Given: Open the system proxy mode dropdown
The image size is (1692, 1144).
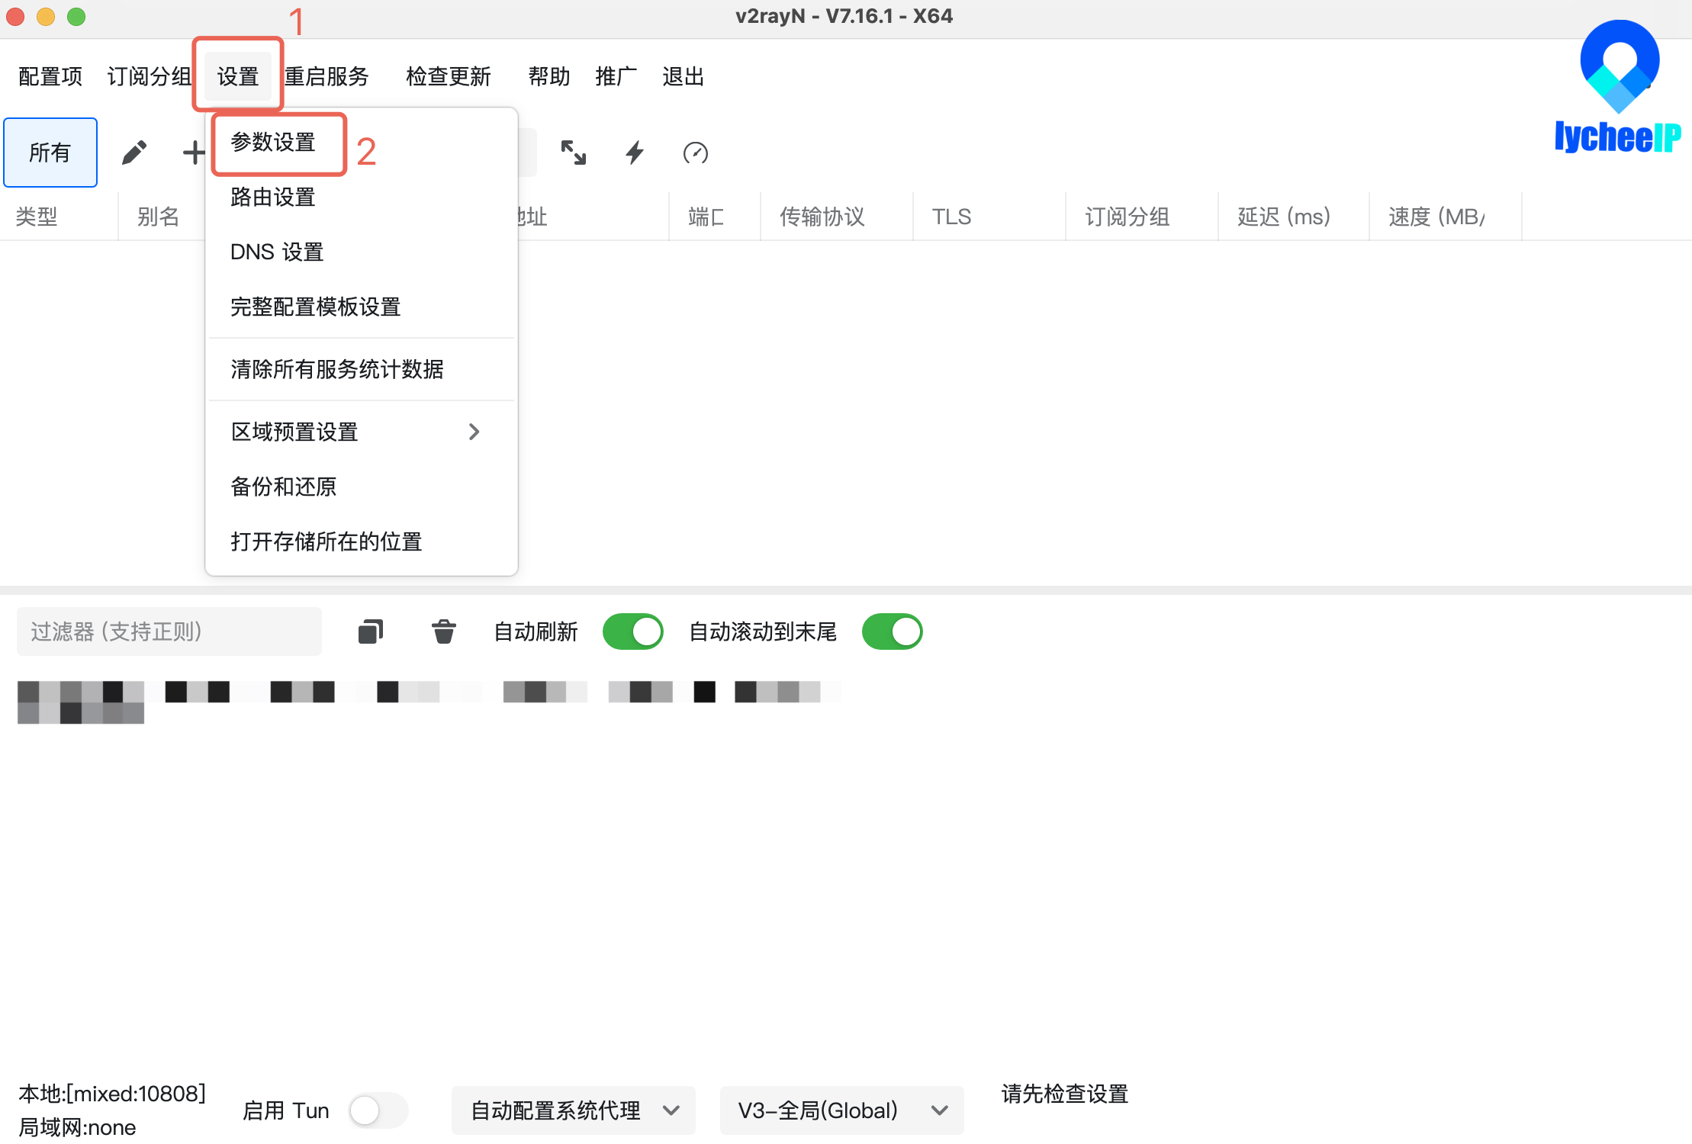Looking at the screenshot, I should [573, 1110].
